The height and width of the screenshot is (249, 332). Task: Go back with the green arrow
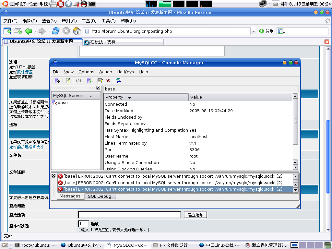[28, 31]
